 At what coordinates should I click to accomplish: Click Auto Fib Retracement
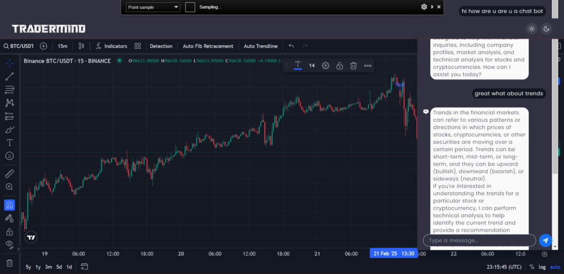208,46
